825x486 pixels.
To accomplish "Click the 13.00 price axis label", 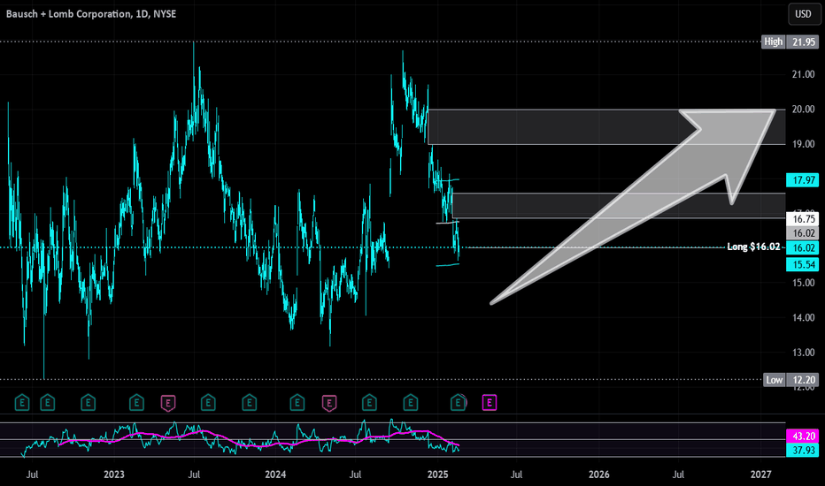I will tap(803, 352).
